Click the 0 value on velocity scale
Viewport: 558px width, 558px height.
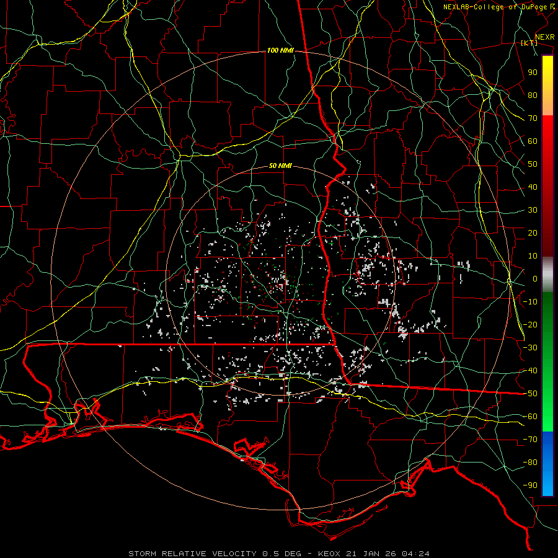pos(535,279)
